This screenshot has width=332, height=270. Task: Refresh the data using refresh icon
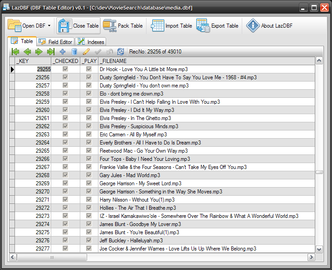(121, 52)
